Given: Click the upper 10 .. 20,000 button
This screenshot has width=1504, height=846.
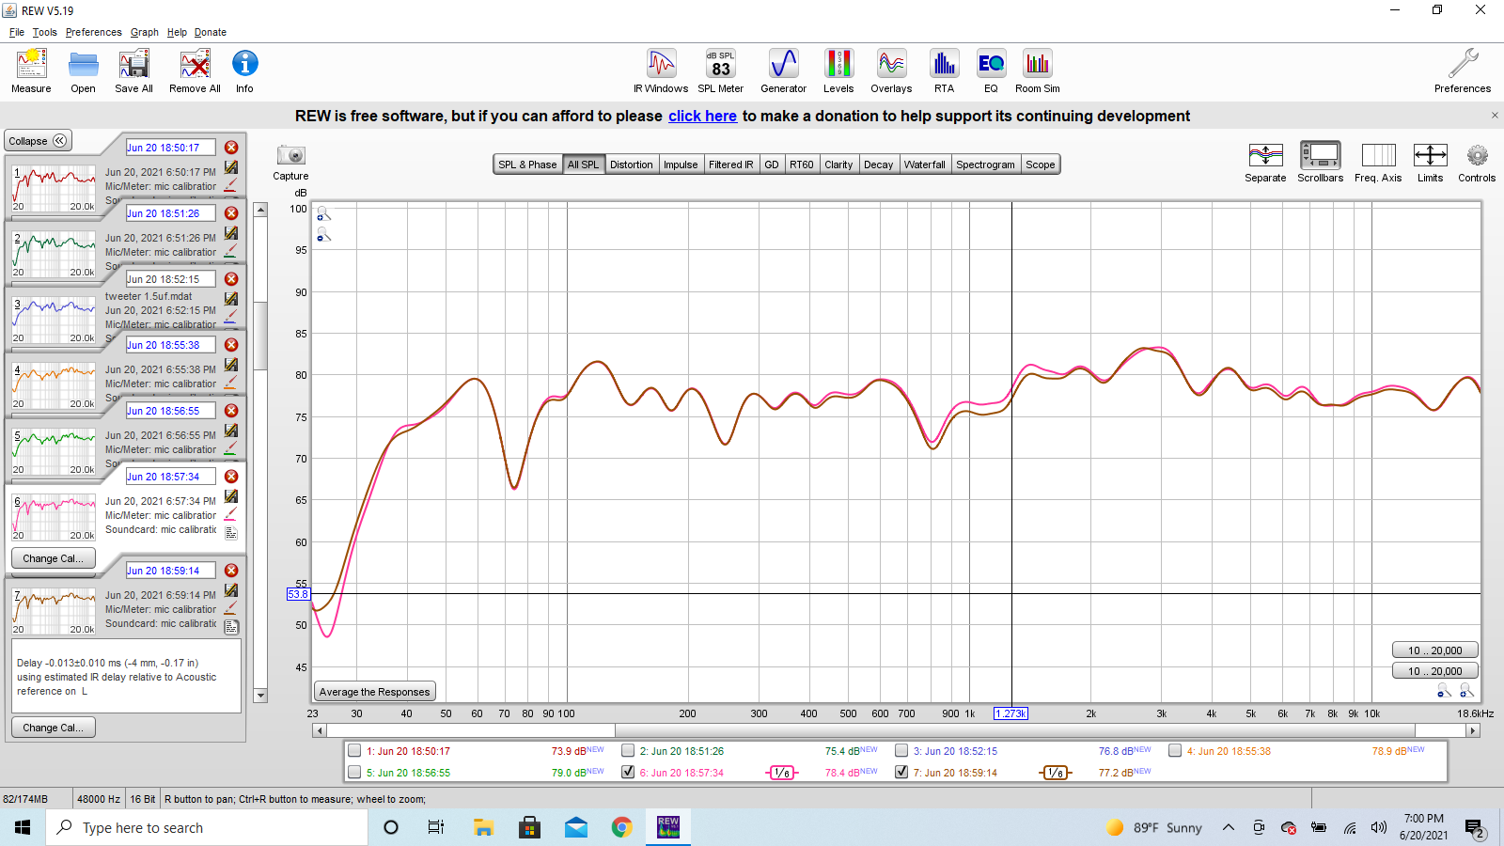Looking at the screenshot, I should click(1434, 650).
